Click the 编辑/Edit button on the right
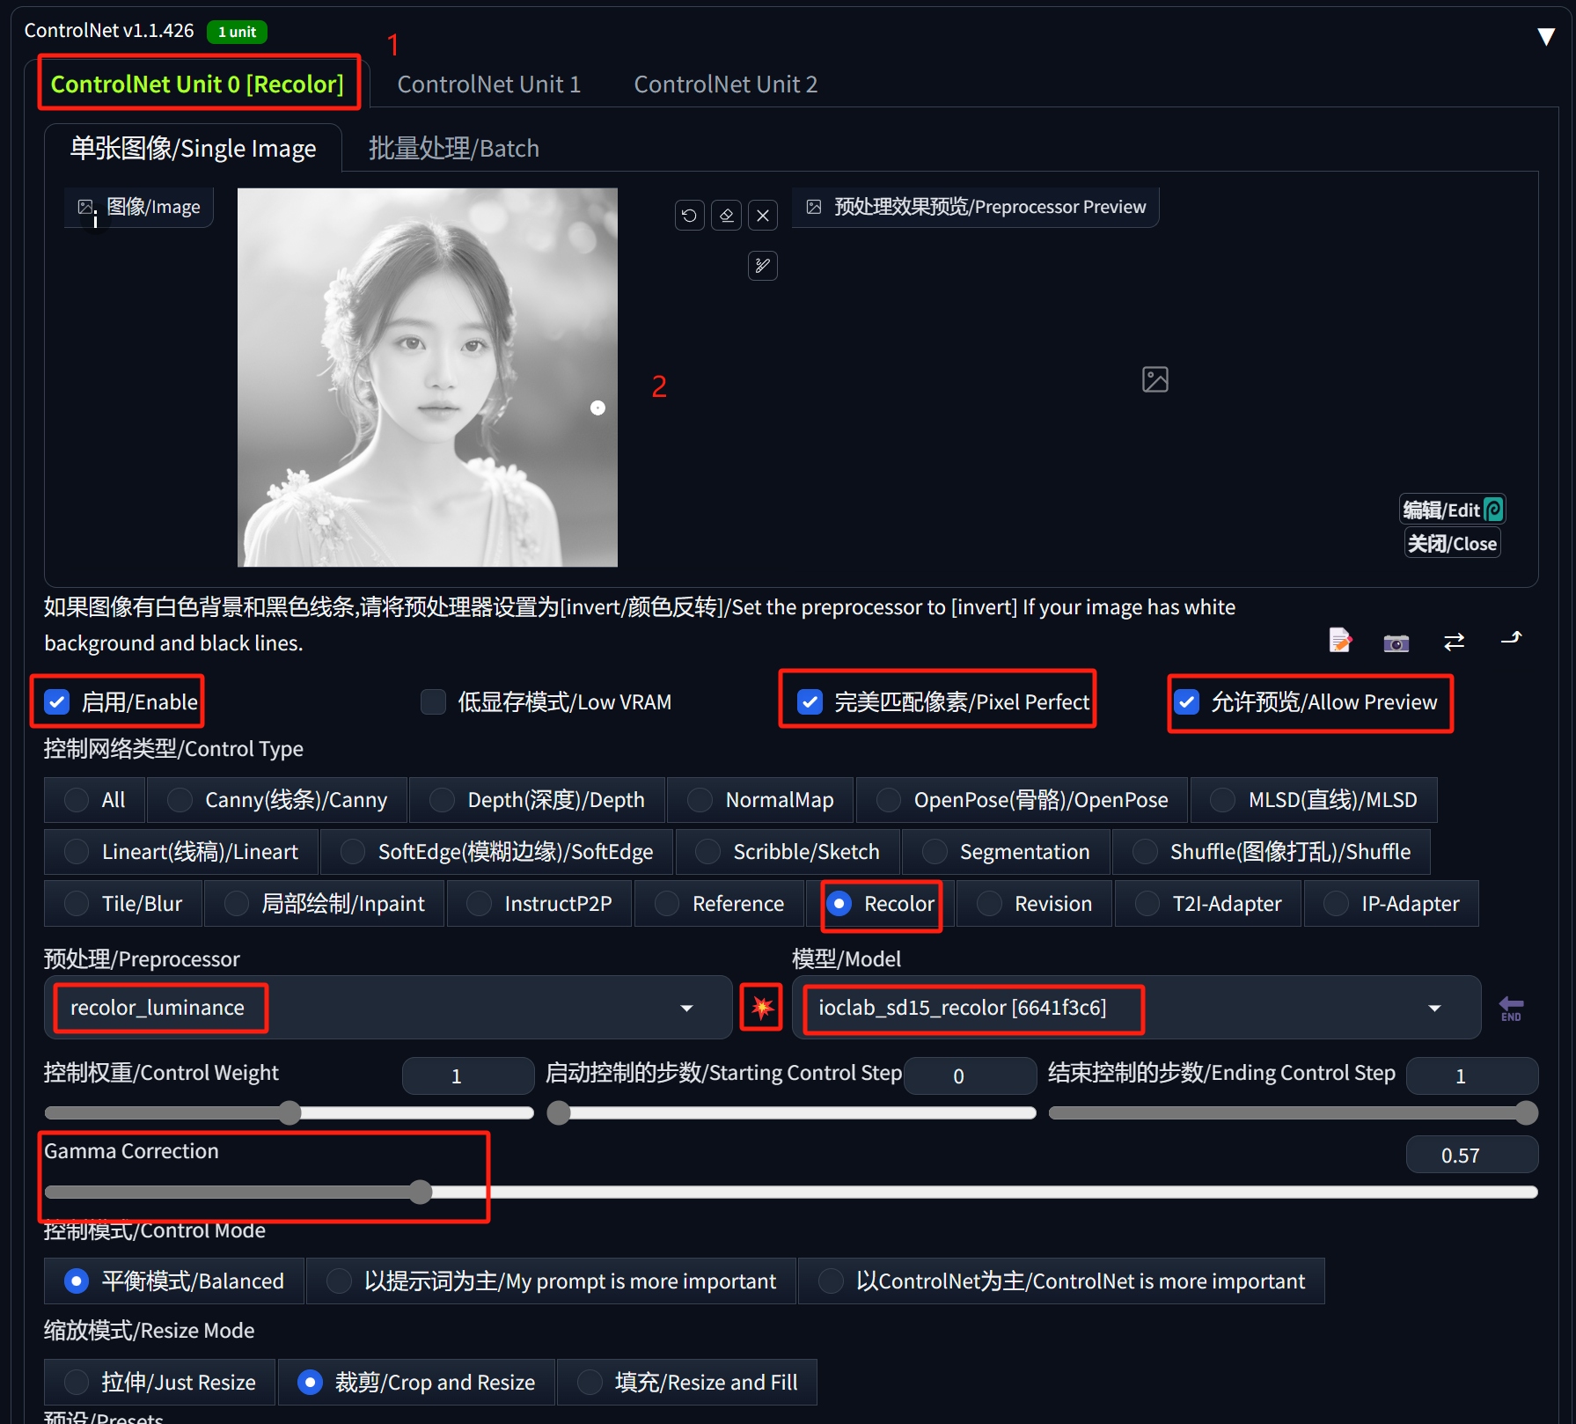Viewport: 1576px width, 1424px height. pos(1451,509)
